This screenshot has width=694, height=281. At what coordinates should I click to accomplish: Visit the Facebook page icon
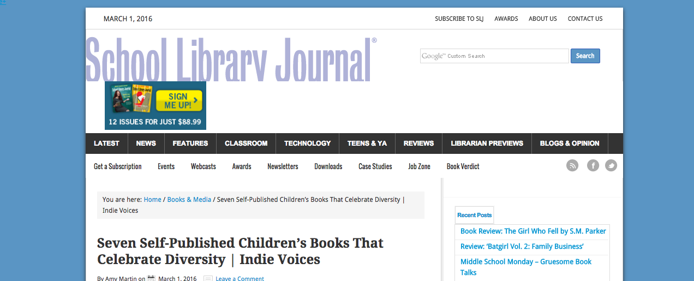[x=593, y=165]
